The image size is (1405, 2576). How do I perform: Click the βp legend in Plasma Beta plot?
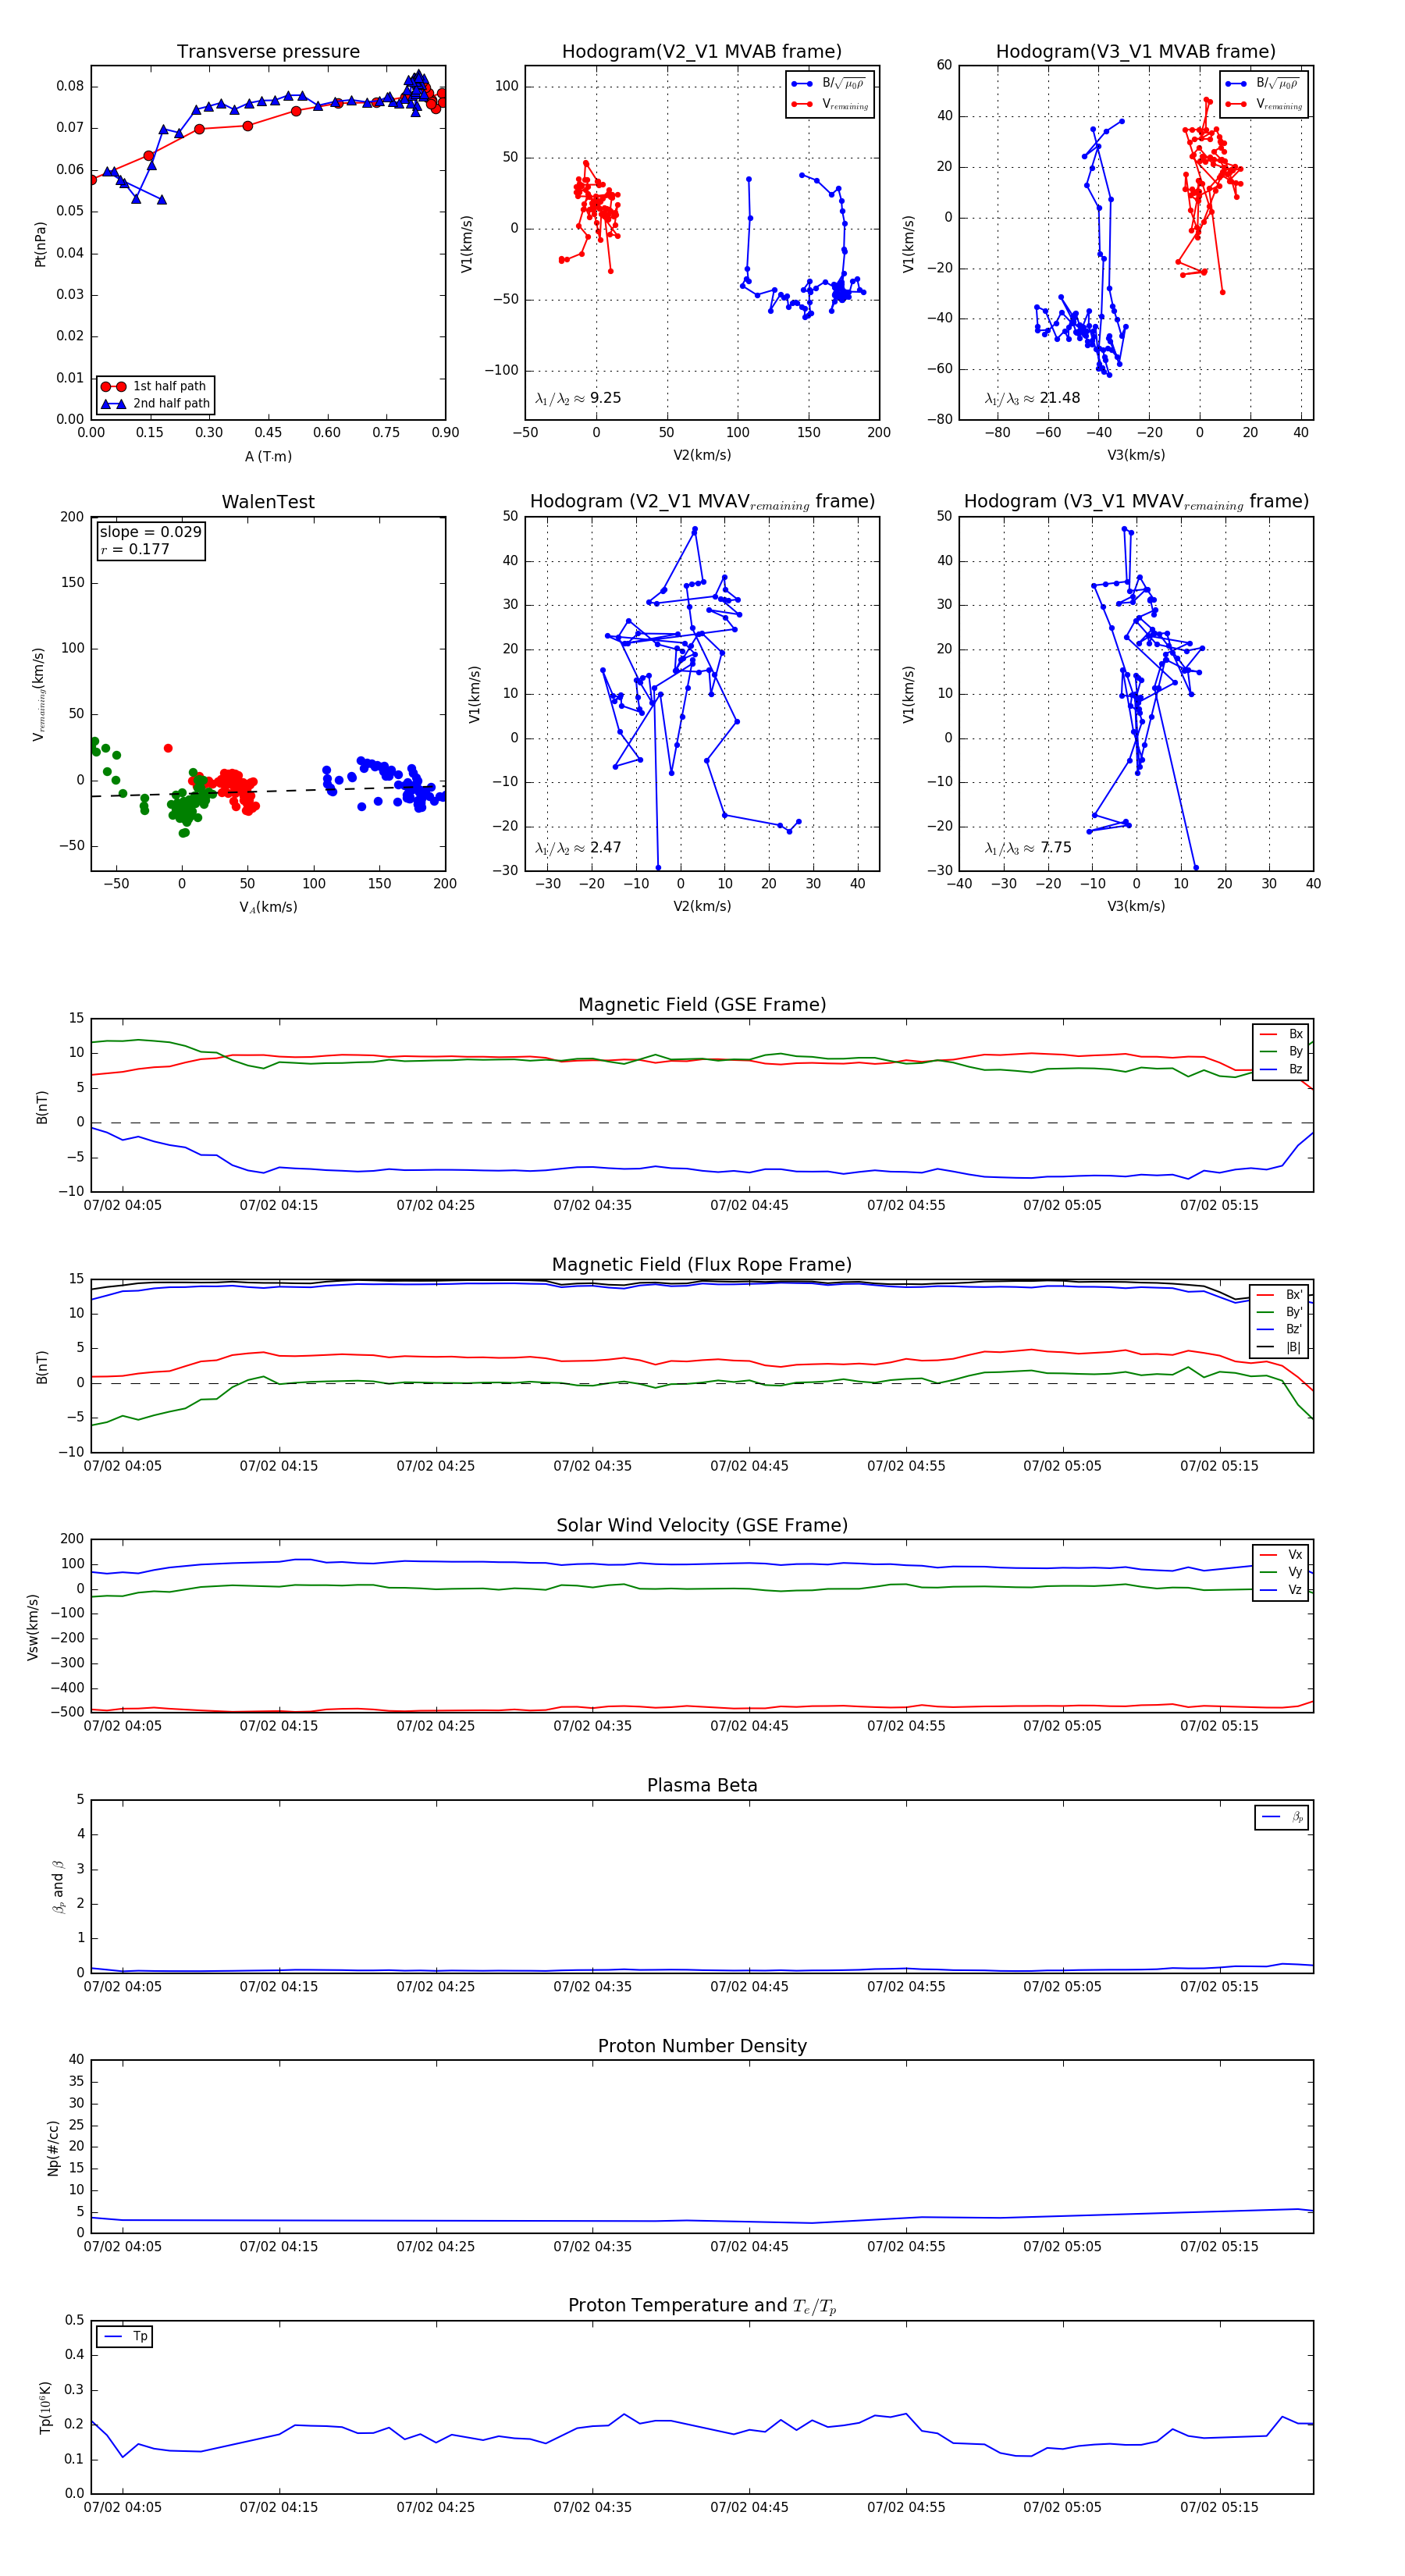[x=1281, y=1817]
